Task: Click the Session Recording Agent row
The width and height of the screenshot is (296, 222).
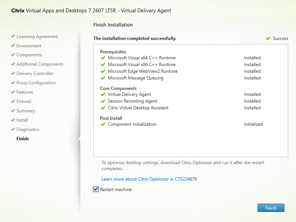Action: (x=181, y=101)
